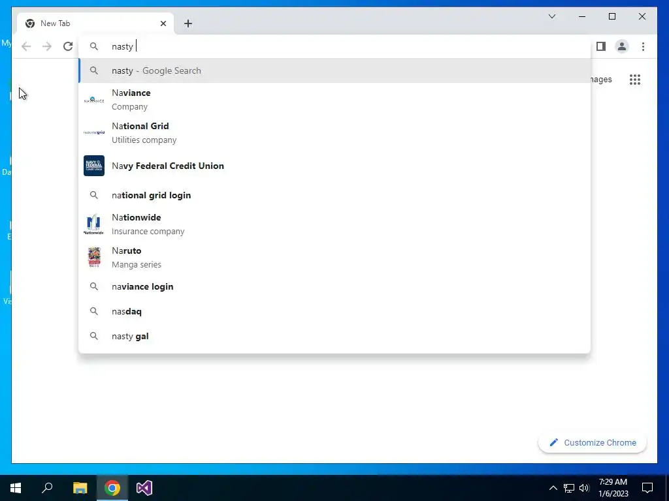
Task: Toggle the side panel icon
Action: [x=601, y=46]
